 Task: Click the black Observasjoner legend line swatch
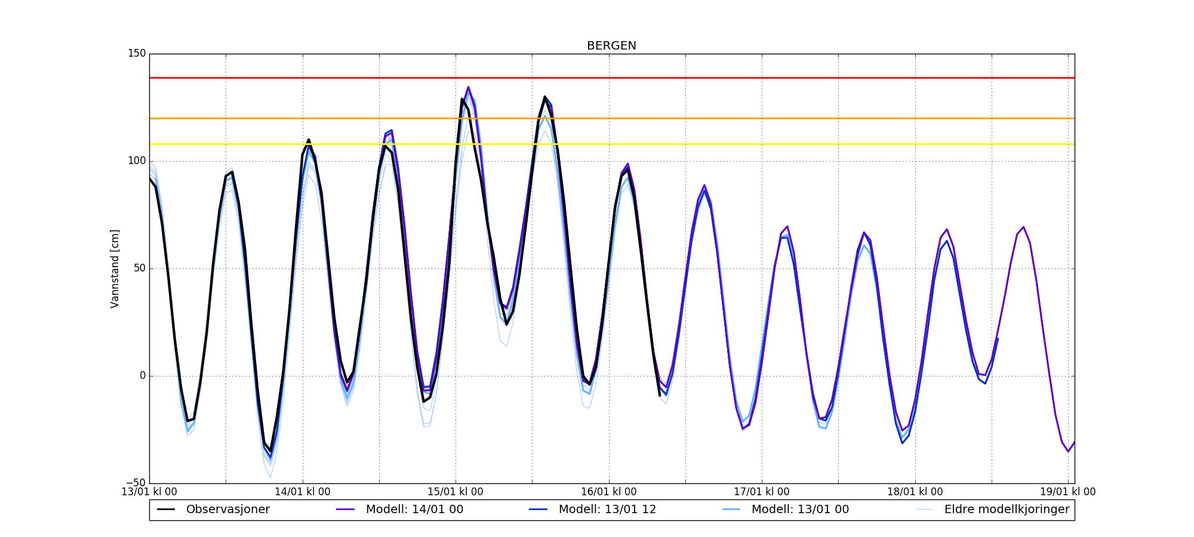166,510
